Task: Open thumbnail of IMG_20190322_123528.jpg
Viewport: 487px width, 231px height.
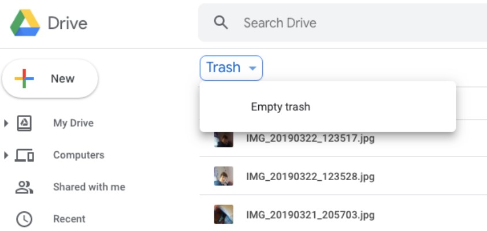Action: 224,176
